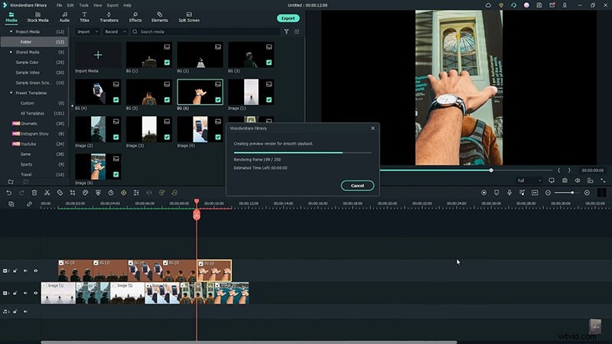Select the Cinematic templates item

(x=29, y=124)
